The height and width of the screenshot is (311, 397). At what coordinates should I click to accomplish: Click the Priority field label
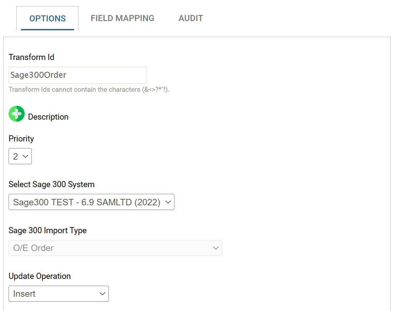click(x=21, y=139)
